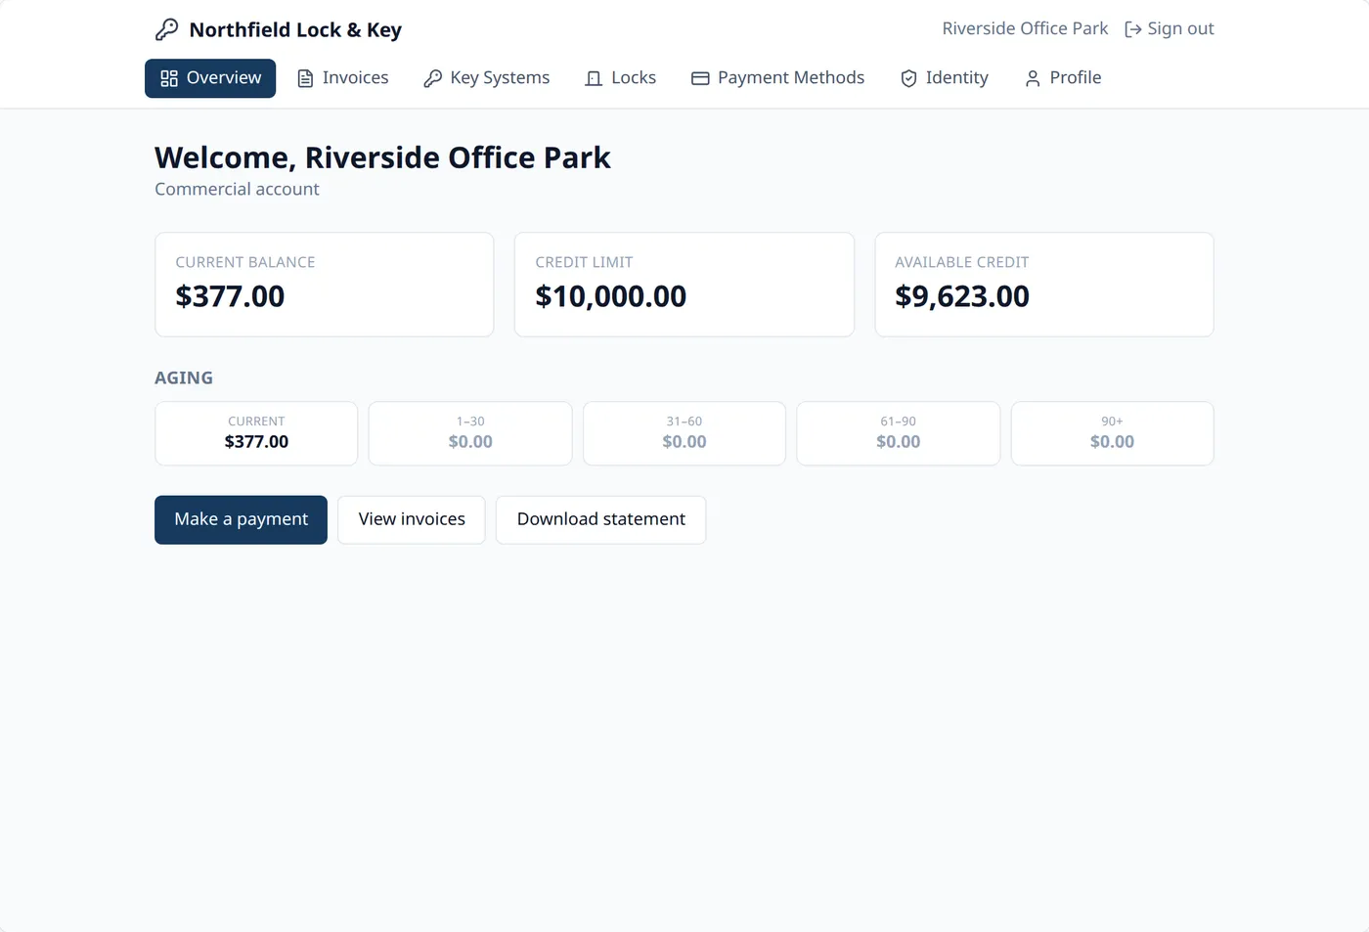
Task: Click the Northfield Lock & Key brand name
Action: pos(295,30)
